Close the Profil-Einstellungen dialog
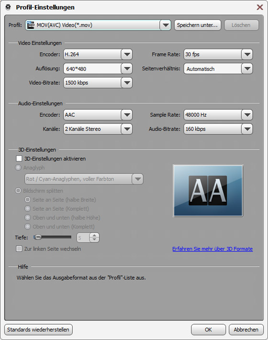 (x=259, y=7)
